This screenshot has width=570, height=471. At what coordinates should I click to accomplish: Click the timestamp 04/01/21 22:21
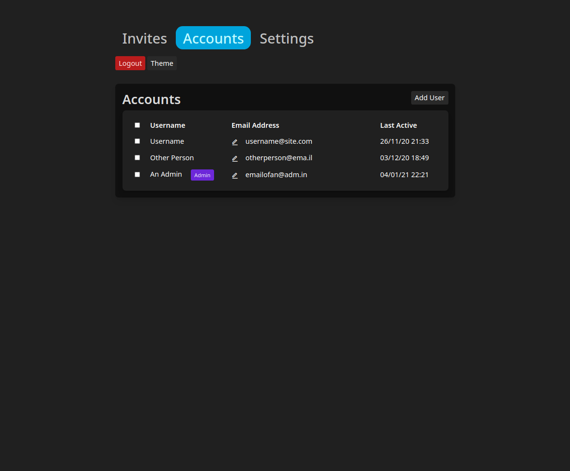[x=404, y=175]
